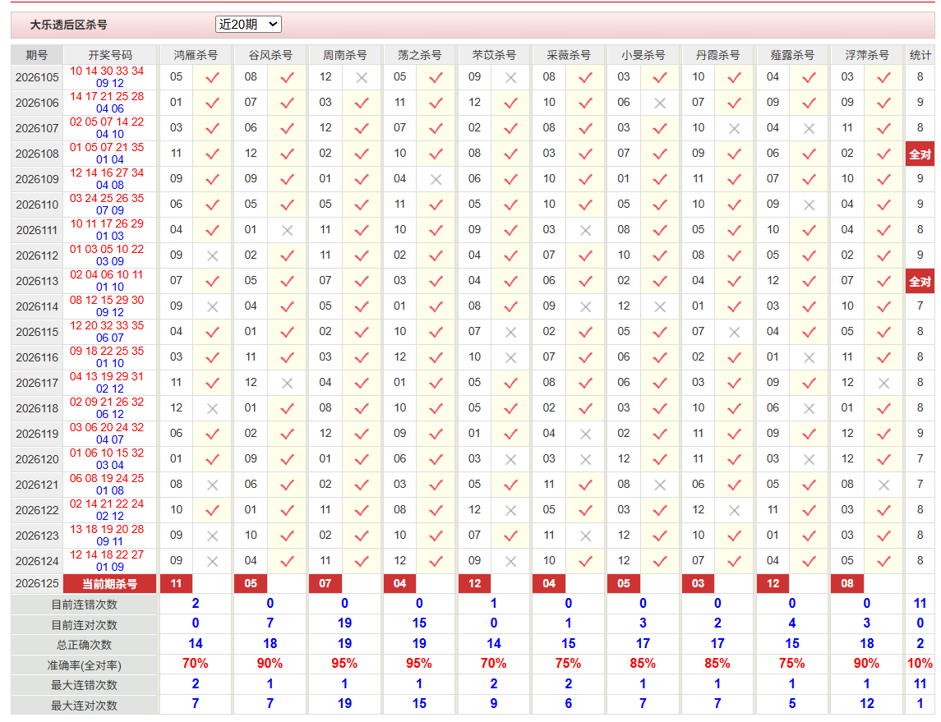Image resolution: width=941 pixels, height=722 pixels.
Task: Click the 开奖号码 column header
Action: click(x=110, y=55)
